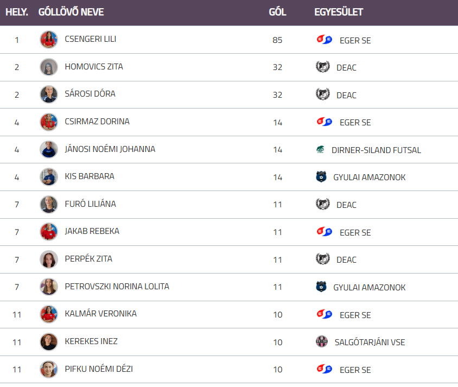Open Sárosi Dóra's player avatar
Viewport: 458px width, 387px height.
tap(49, 94)
